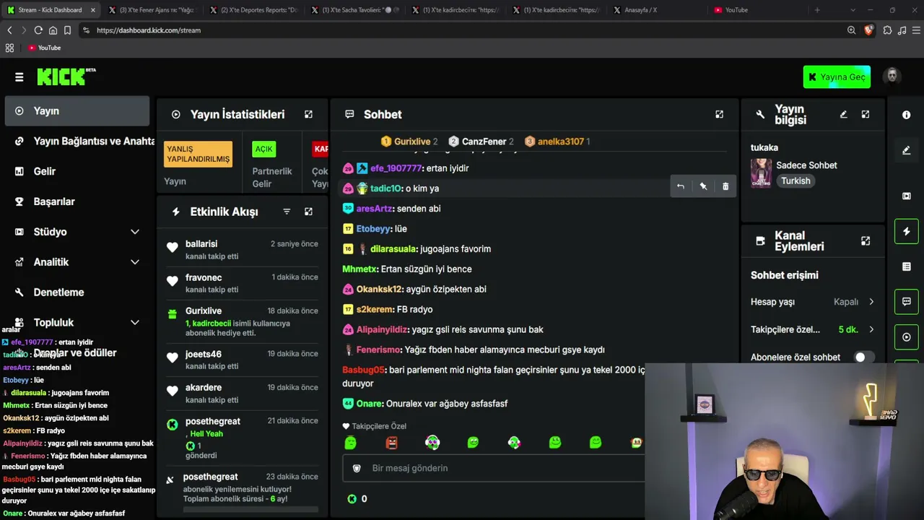This screenshot has height=520, width=924.
Task: Click username Fenerismo in chat
Action: click(378, 350)
